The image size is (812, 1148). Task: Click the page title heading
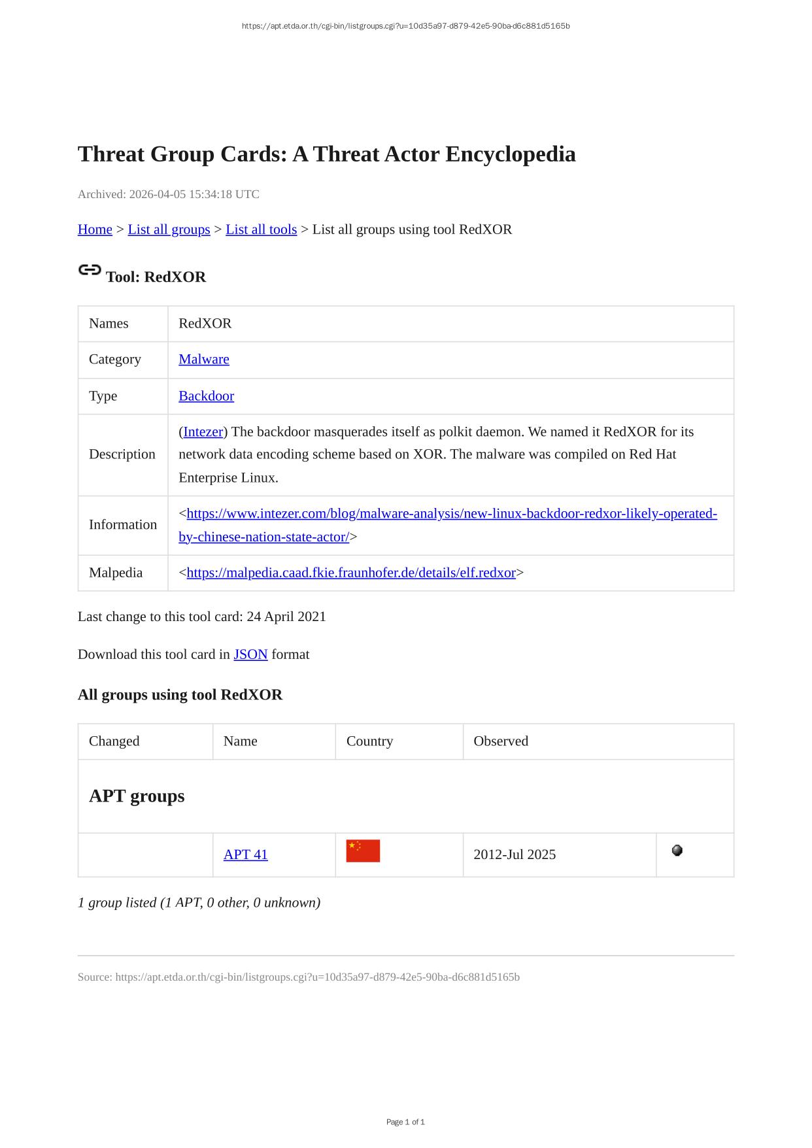326,154
